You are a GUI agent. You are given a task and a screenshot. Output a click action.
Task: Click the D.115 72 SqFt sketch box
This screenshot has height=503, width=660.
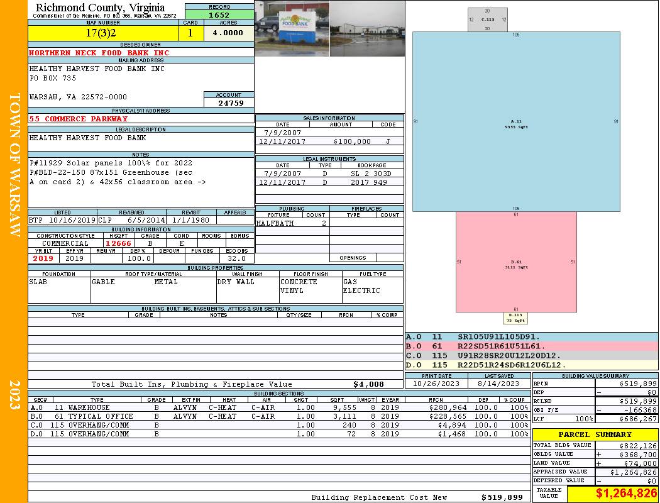[515, 318]
